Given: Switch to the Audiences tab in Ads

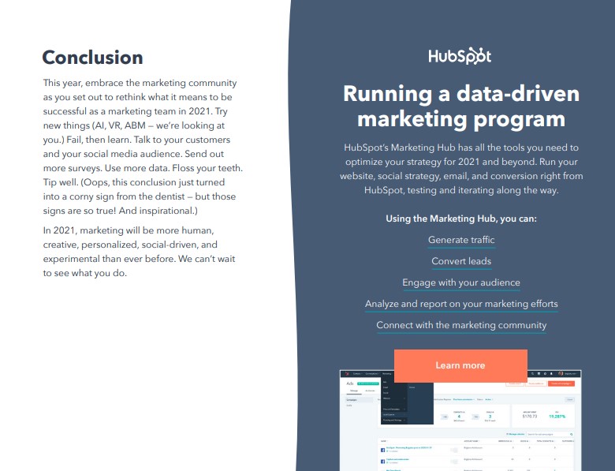Looking at the screenshot, I should pos(370,390).
